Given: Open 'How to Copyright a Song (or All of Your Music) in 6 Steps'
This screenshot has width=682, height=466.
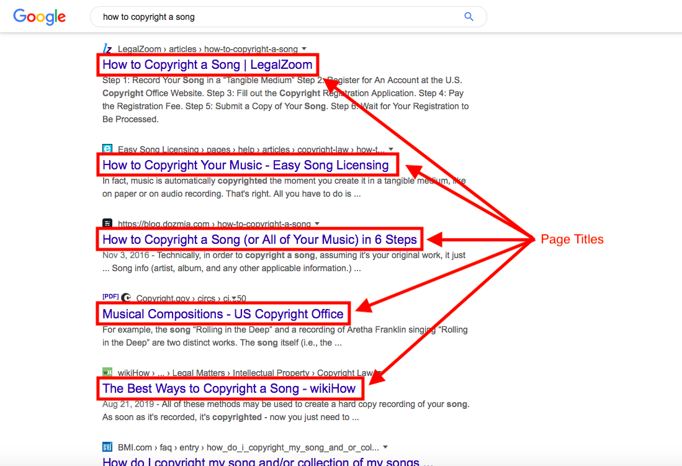Looking at the screenshot, I should [259, 240].
